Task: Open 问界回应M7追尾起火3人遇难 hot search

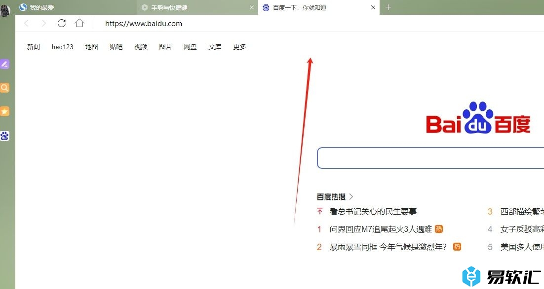Action: 381,229
